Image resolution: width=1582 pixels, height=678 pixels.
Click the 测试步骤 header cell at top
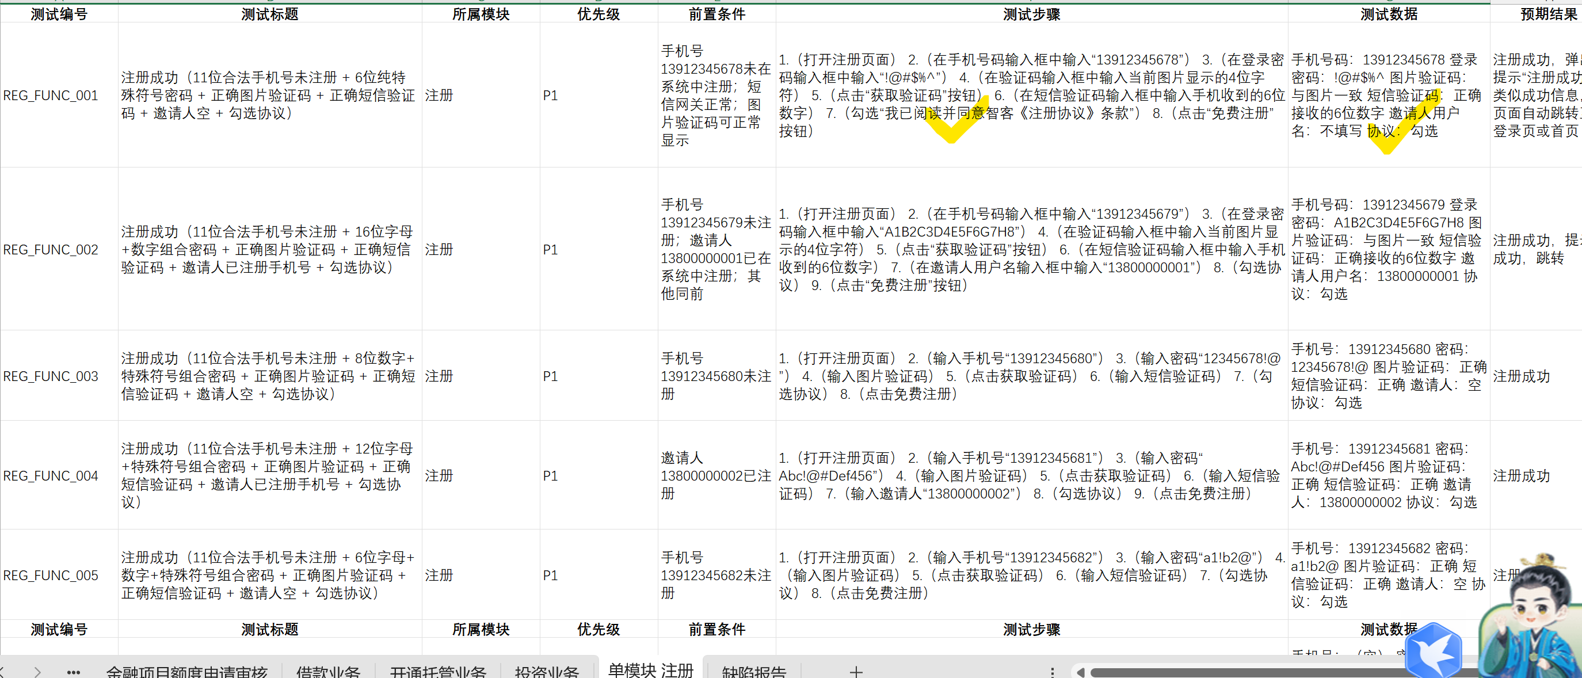tap(1031, 14)
